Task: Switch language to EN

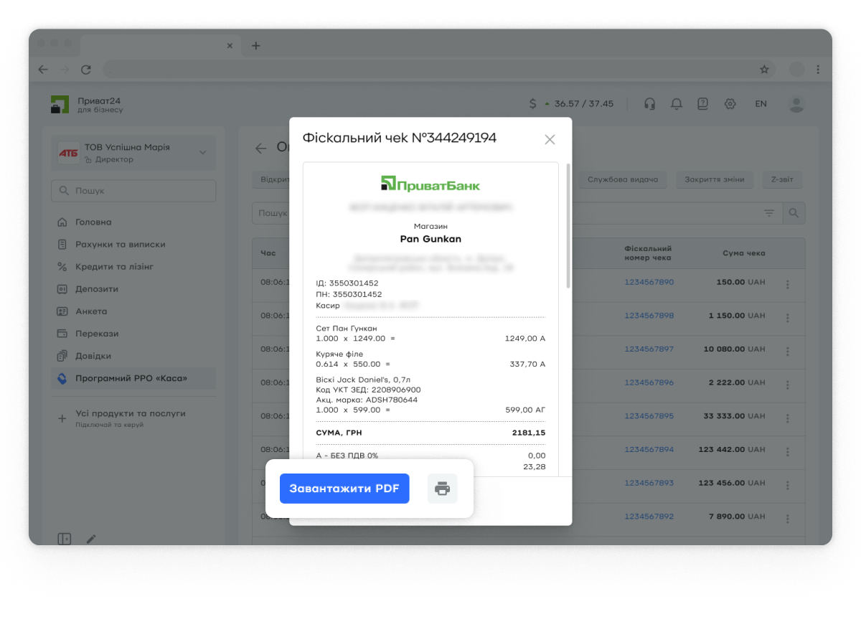Action: click(x=761, y=104)
